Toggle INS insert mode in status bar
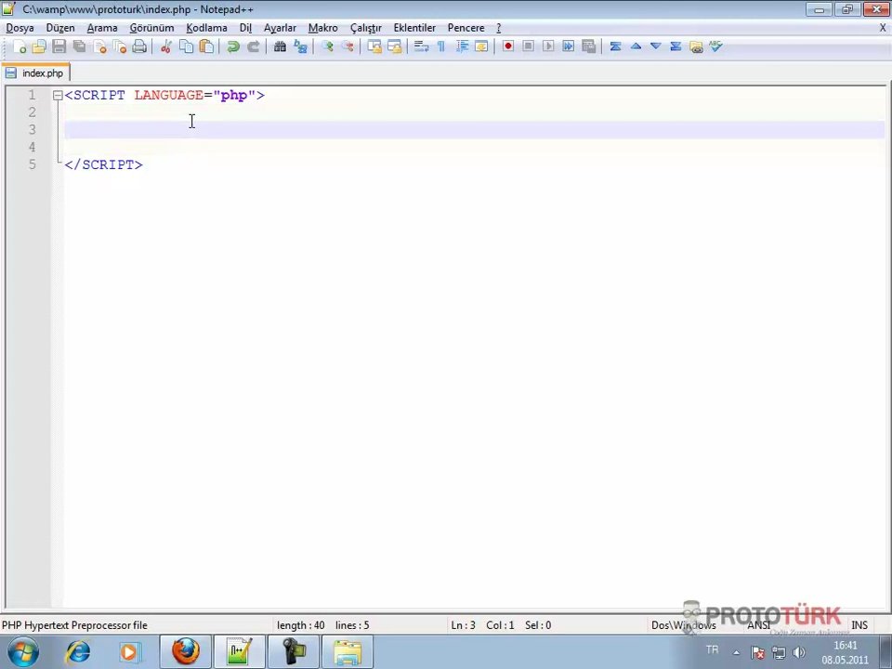892x669 pixels. coord(859,625)
